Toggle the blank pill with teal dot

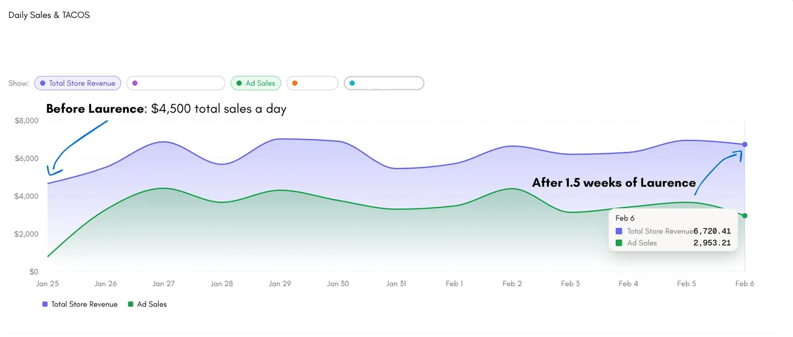pyautogui.click(x=384, y=83)
